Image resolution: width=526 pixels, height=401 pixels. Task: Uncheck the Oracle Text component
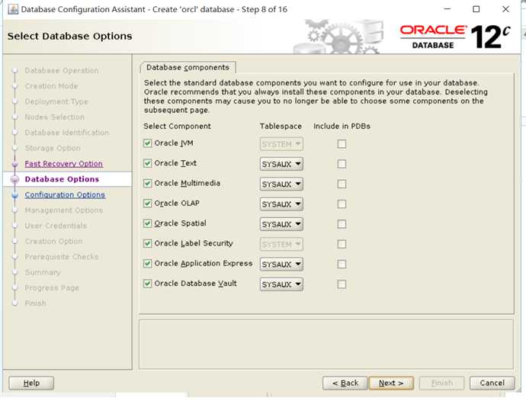148,164
